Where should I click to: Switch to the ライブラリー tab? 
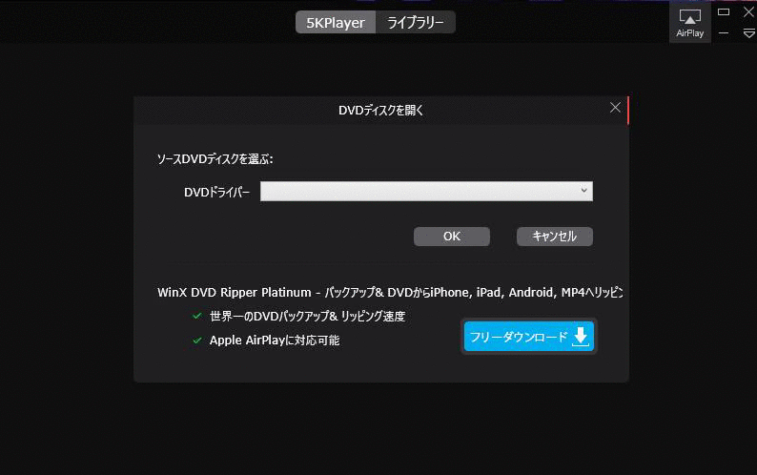(415, 22)
